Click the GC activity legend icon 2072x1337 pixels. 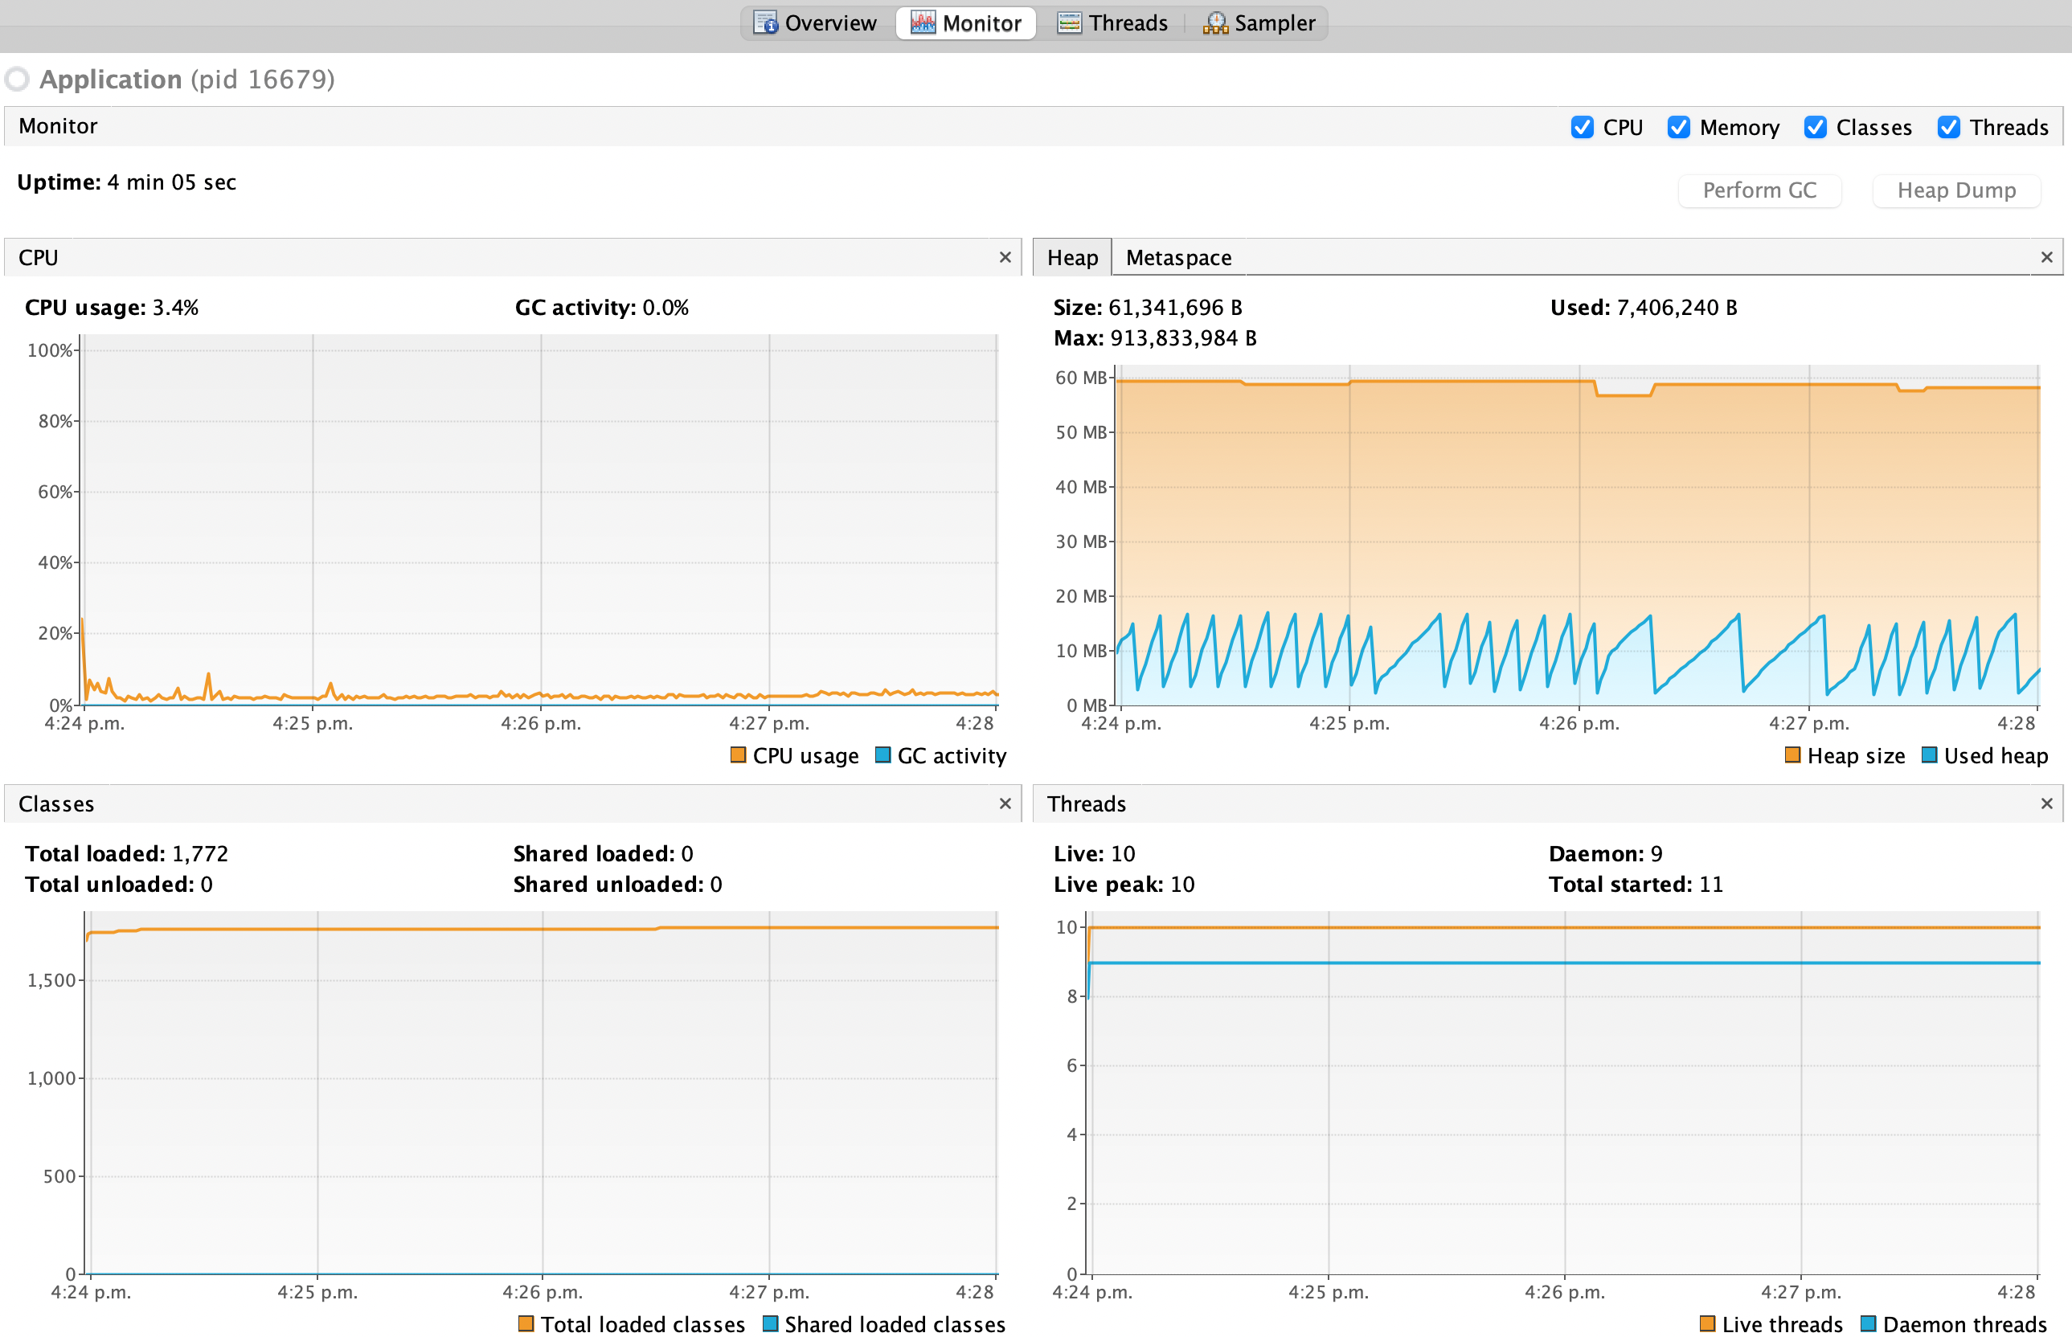[883, 755]
